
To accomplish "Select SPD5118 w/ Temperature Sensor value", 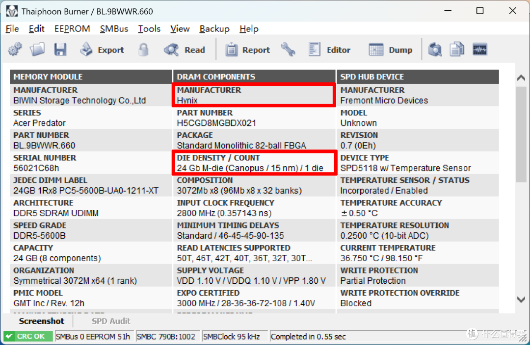I will click(406, 168).
